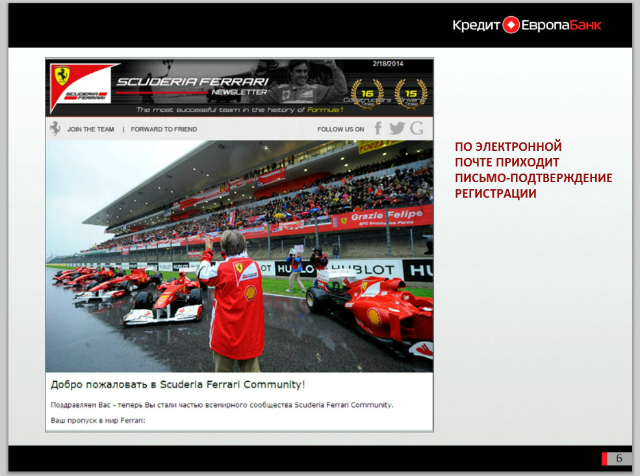Click the 'most successful team' tagline

tap(240, 109)
